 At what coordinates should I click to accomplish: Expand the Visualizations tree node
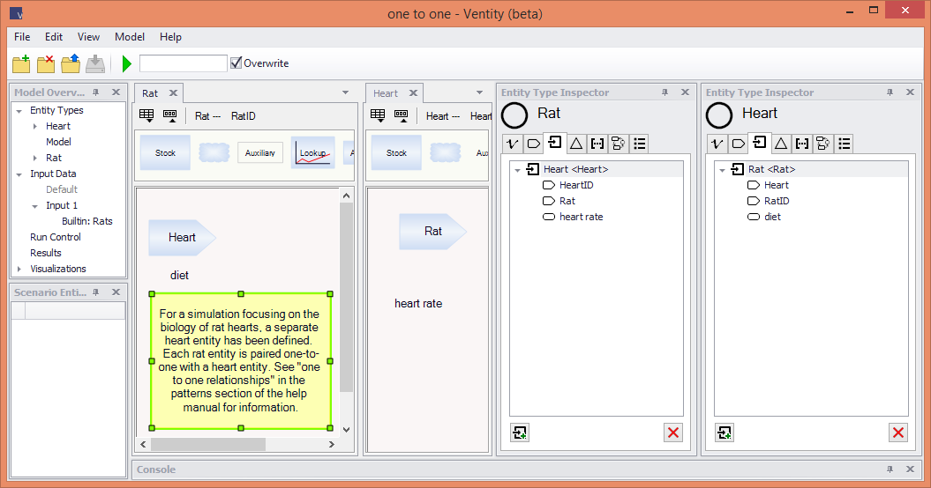coord(19,269)
